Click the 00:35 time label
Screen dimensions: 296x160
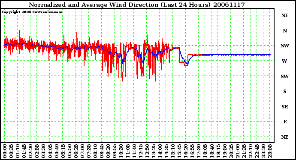(x=11, y=151)
